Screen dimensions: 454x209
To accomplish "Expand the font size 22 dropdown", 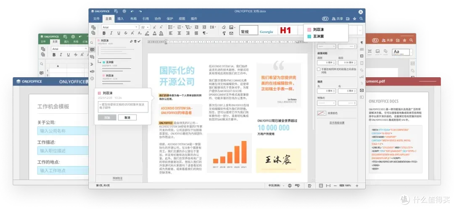I will click(x=145, y=27).
